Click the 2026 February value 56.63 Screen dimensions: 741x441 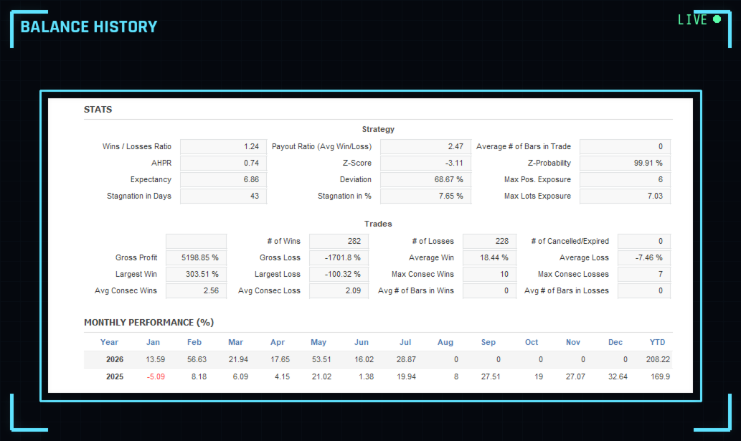click(197, 360)
